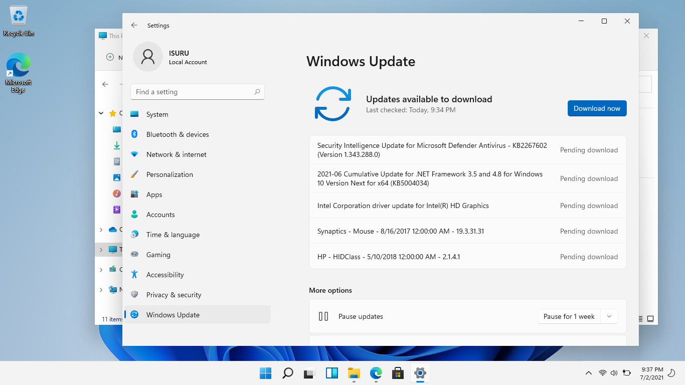The width and height of the screenshot is (685, 385).
Task: Open the ISURU user account avatar
Action: (148, 57)
